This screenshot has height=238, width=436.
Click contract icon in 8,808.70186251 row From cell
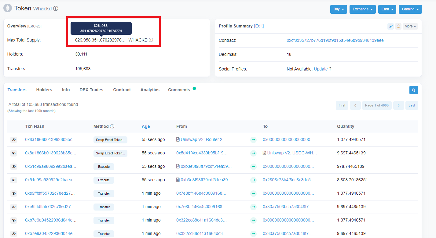click(178, 180)
